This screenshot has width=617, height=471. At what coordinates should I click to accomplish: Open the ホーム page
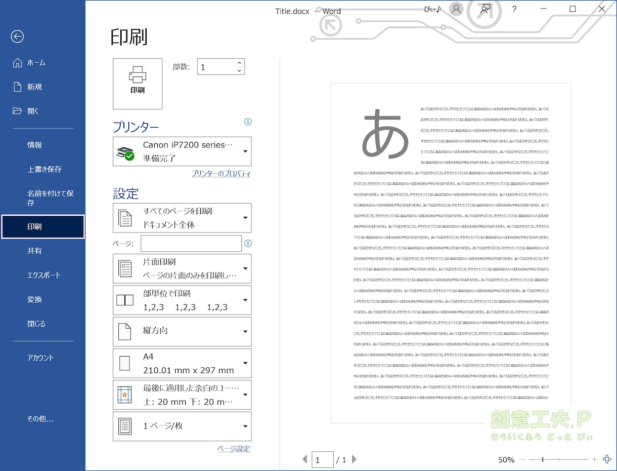pos(42,63)
